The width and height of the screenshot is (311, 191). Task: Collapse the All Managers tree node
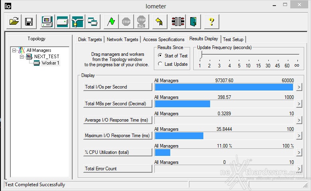(14, 50)
